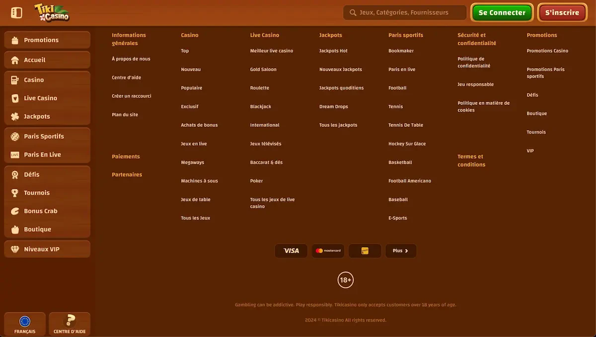Open the Machines à sous link
Image resolution: width=596 pixels, height=337 pixels.
[199, 181]
